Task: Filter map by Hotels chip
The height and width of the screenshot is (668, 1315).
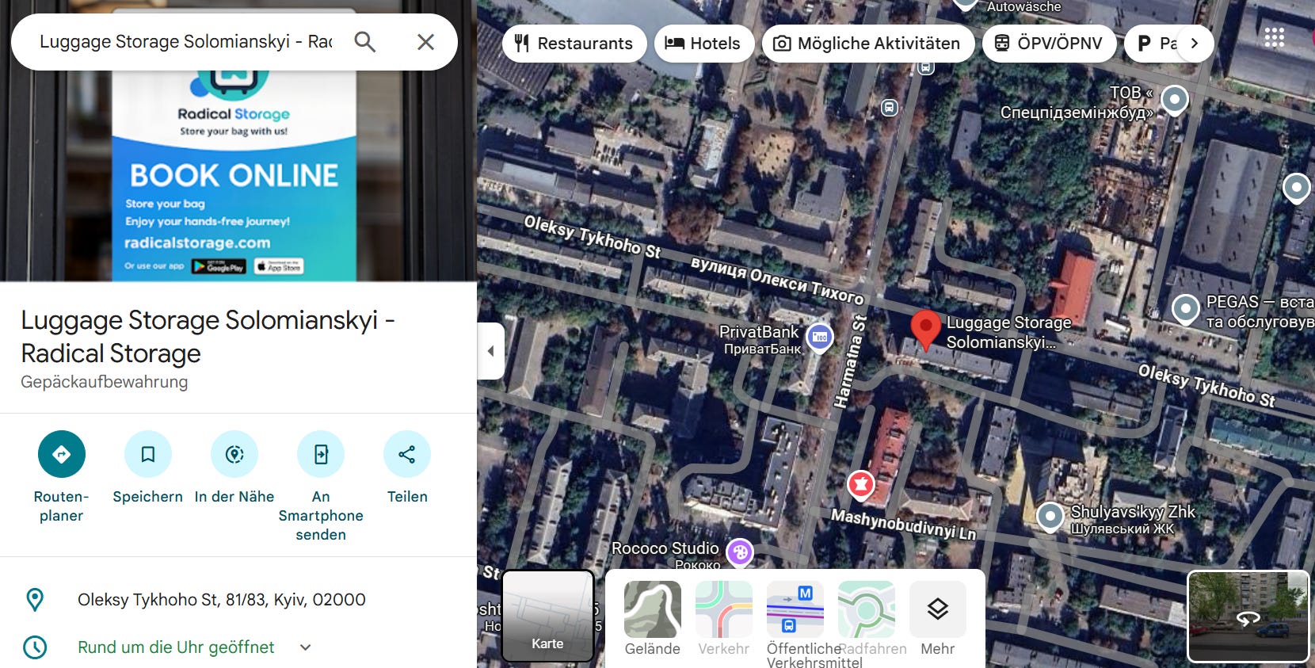Action: (703, 43)
